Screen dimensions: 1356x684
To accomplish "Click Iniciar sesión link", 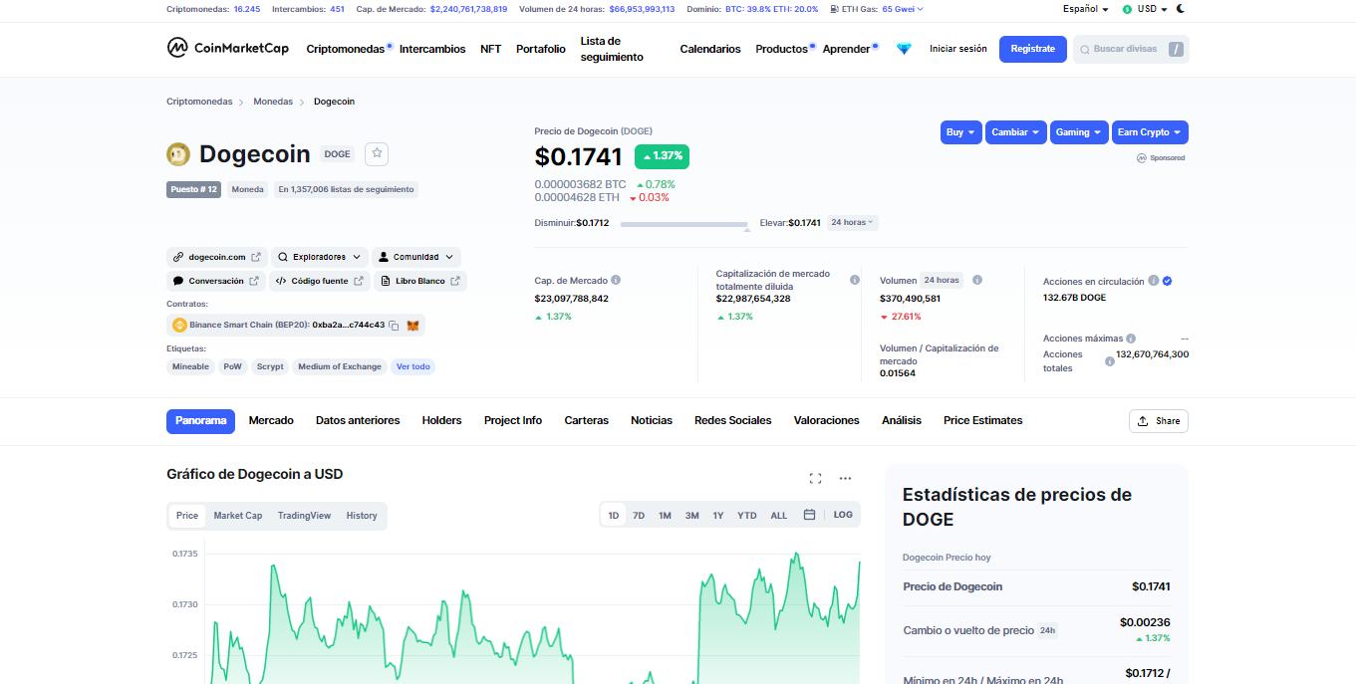I will (958, 49).
